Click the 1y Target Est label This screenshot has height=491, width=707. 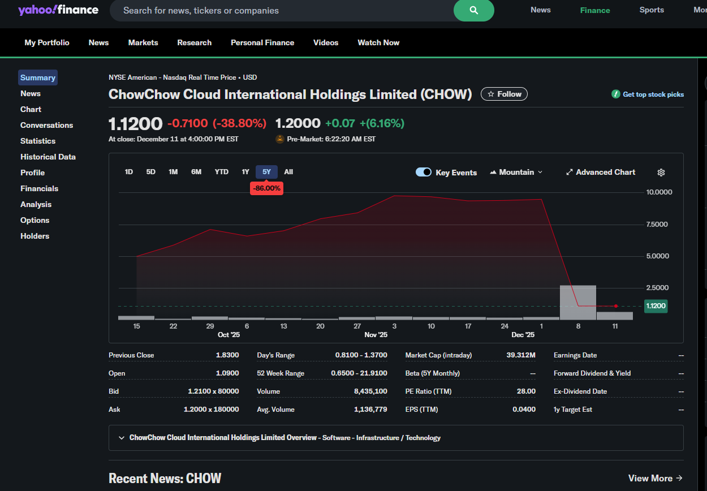point(573,410)
